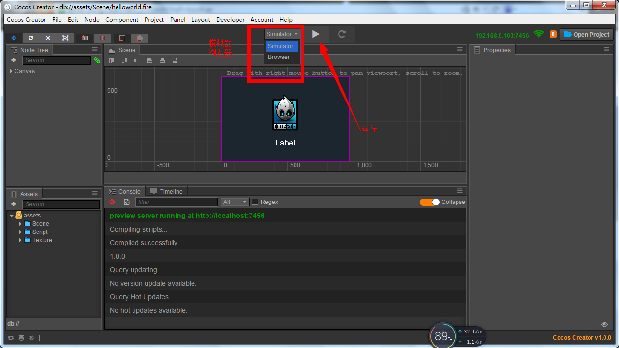Click the 192.168.0.103:7456 preview address
619x348 pixels.
point(502,35)
